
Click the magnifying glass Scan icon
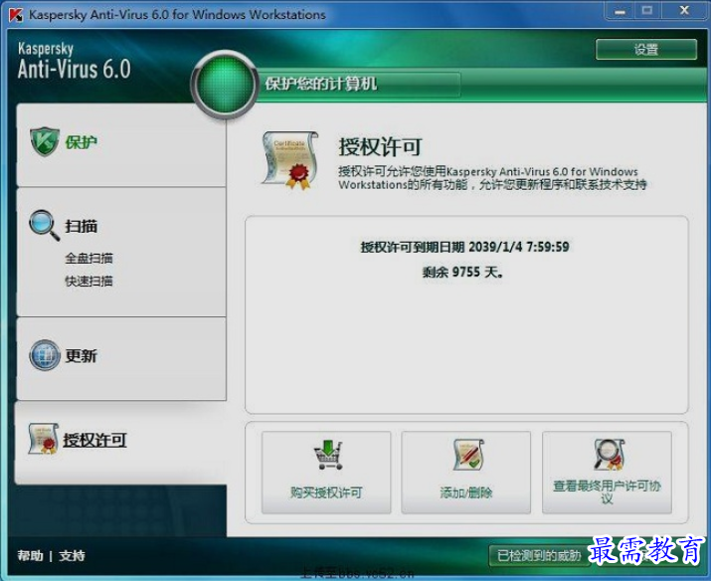pos(44,225)
